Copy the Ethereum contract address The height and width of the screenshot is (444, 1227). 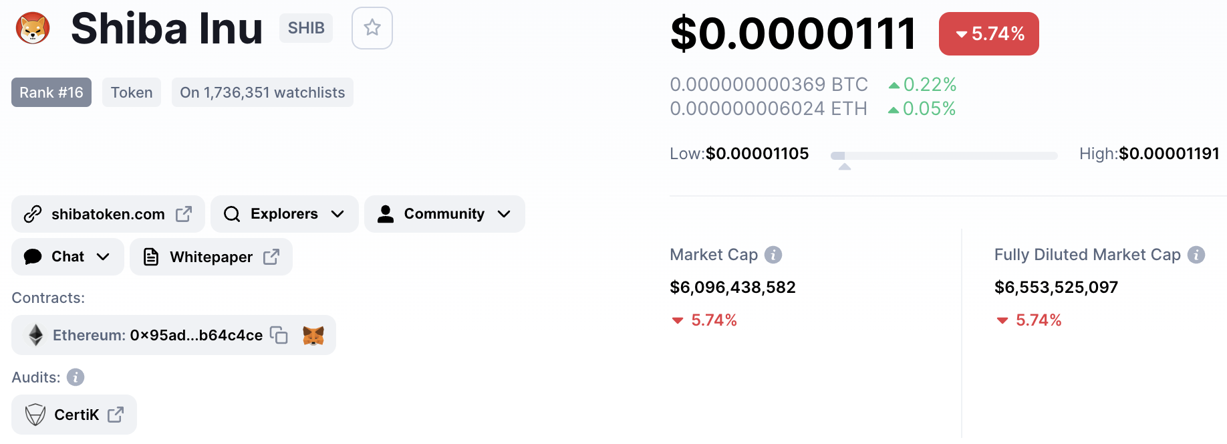(279, 335)
